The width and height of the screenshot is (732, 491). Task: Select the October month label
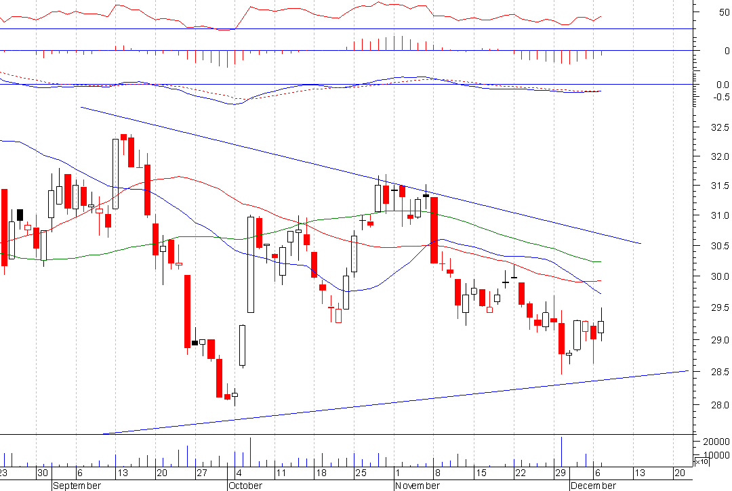pyautogui.click(x=245, y=486)
